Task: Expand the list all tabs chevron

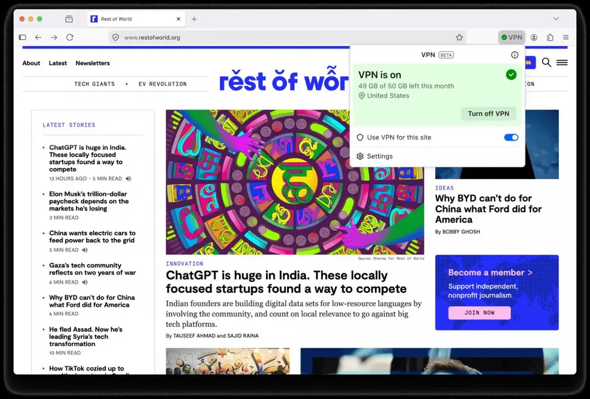Action: click(x=556, y=19)
